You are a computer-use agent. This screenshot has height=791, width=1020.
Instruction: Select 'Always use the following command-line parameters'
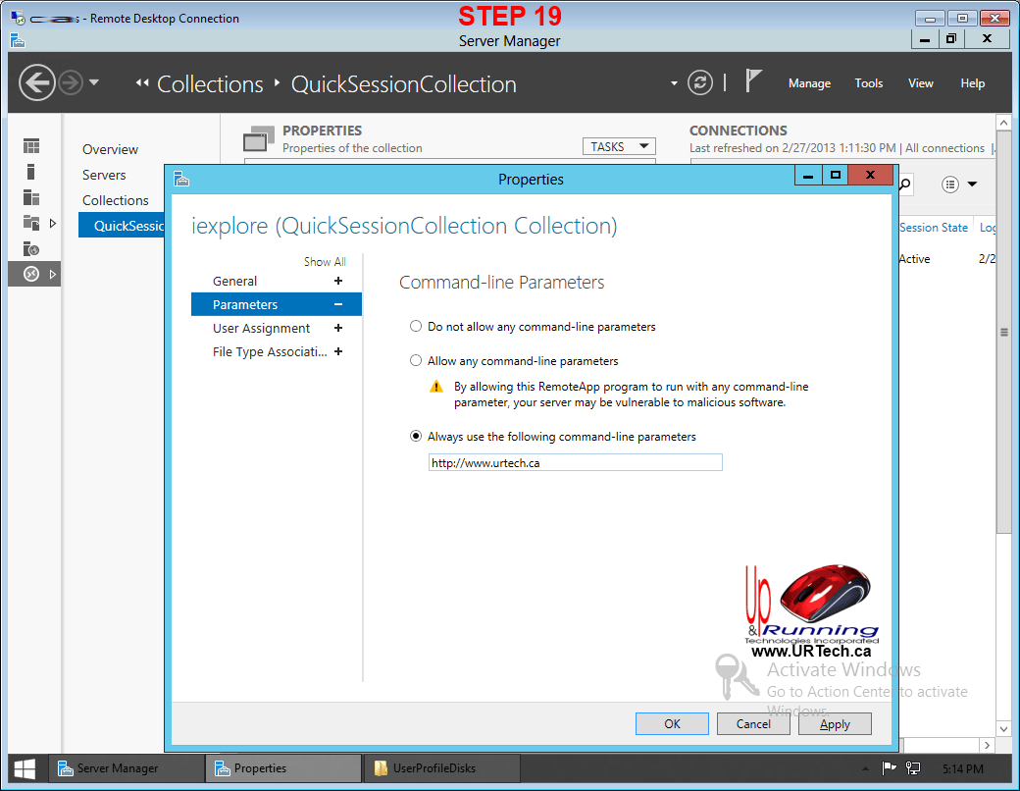click(x=417, y=437)
